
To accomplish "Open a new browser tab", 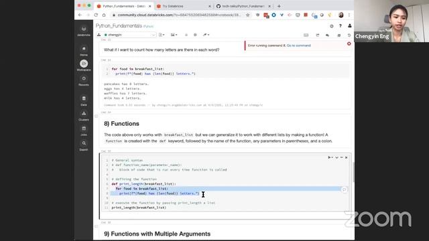I will pos(279,6).
